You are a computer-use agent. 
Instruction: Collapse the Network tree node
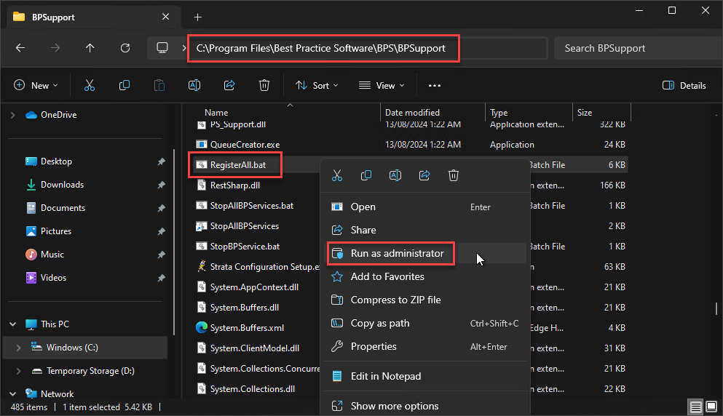tap(13, 394)
